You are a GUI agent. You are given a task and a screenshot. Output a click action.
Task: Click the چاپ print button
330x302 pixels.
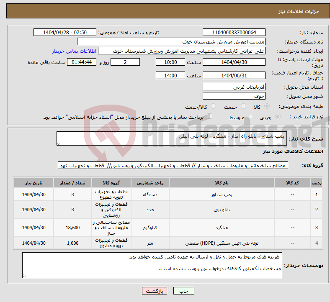click(x=184, y=291)
